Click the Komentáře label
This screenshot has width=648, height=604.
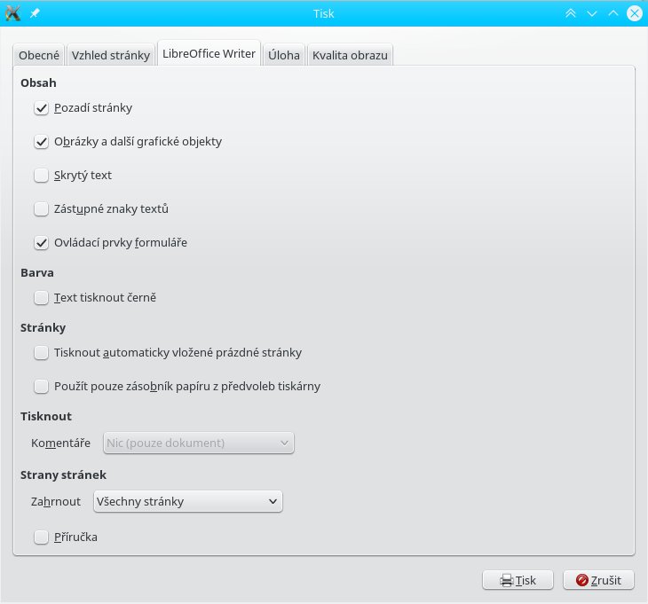[60, 443]
